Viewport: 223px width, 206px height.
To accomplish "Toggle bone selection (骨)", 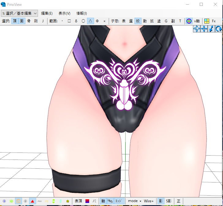I will coord(29,21).
